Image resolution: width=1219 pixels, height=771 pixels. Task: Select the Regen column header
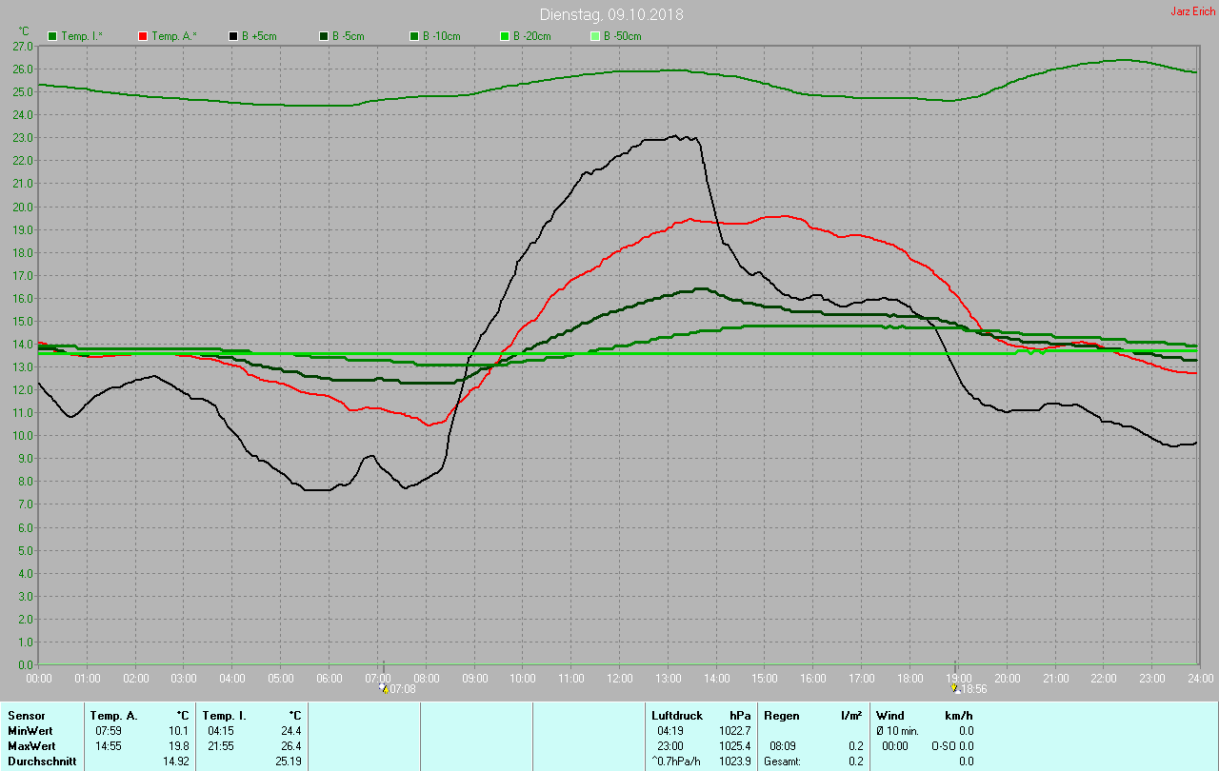781,715
